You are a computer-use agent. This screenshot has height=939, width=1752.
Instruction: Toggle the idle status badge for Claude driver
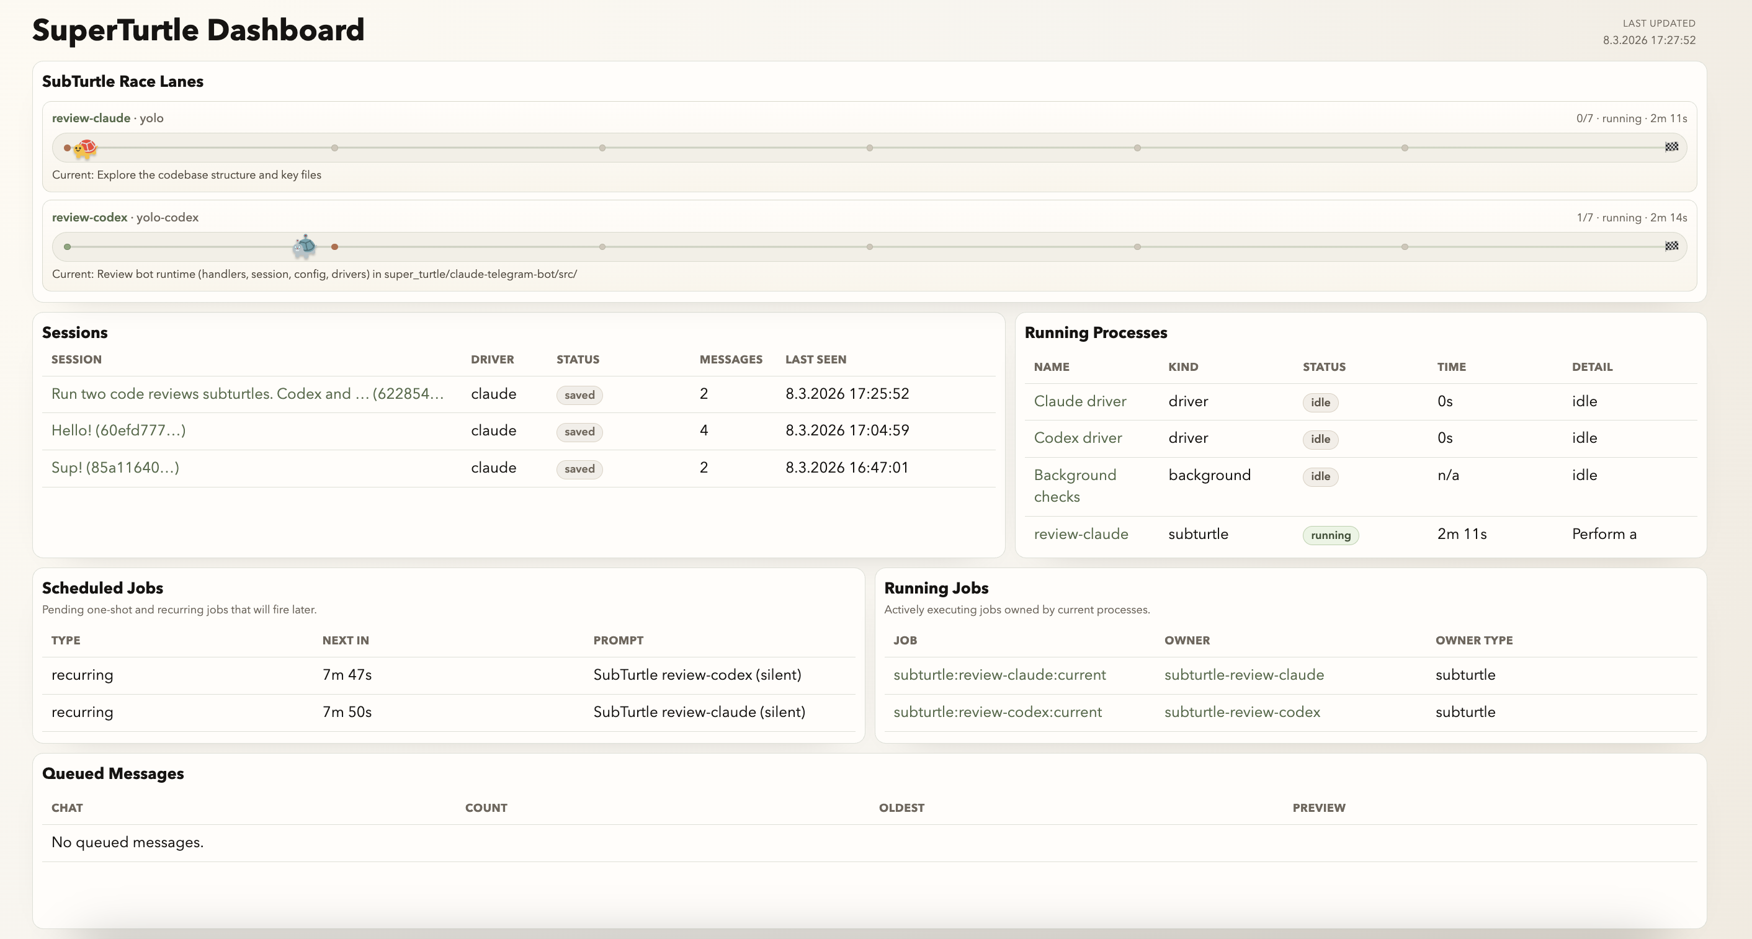(1320, 402)
